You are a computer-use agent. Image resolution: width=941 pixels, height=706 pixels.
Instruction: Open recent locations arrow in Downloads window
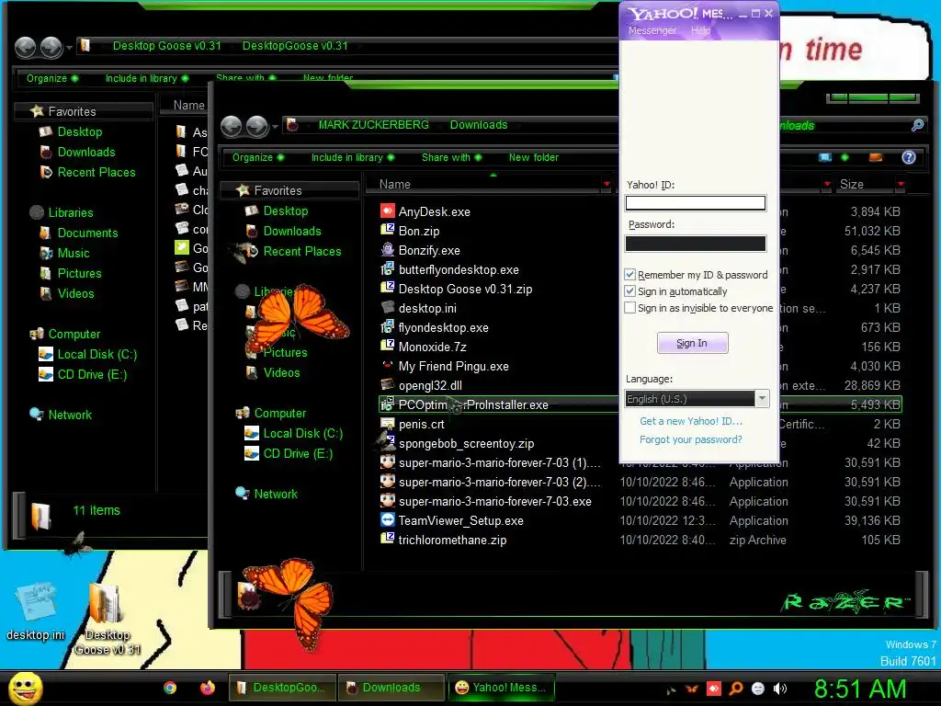point(275,127)
